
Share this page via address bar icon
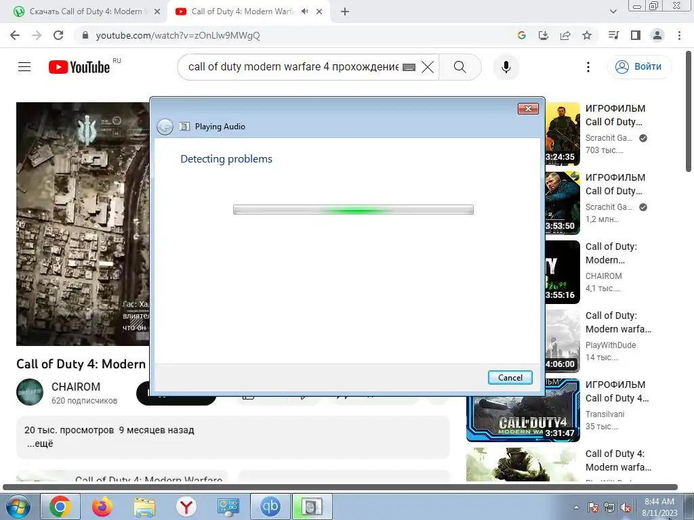(565, 35)
